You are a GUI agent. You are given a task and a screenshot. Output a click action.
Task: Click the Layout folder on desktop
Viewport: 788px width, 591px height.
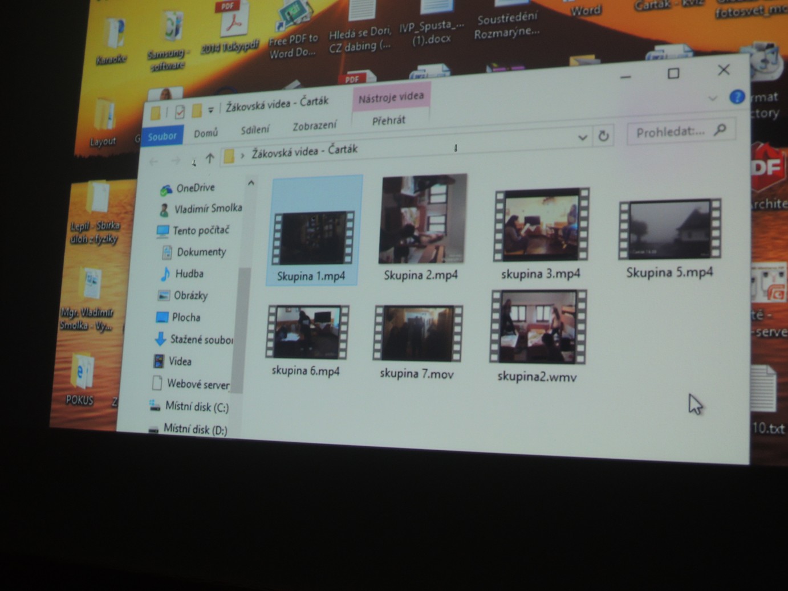coord(104,121)
